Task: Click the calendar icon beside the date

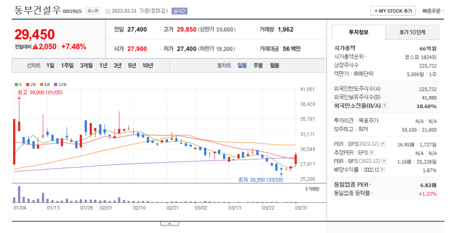Action: (108, 11)
